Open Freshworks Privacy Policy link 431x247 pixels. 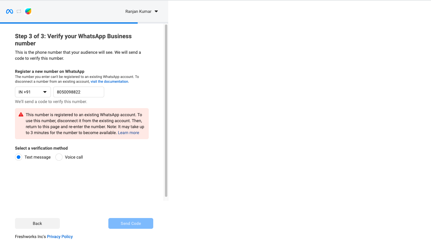[x=60, y=237]
